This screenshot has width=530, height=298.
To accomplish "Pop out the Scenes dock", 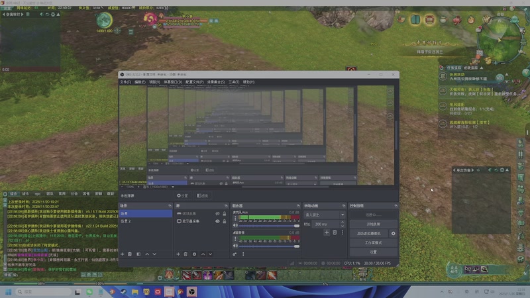I will [x=170, y=206].
